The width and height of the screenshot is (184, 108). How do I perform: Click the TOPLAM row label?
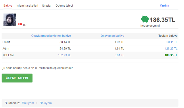(8, 55)
